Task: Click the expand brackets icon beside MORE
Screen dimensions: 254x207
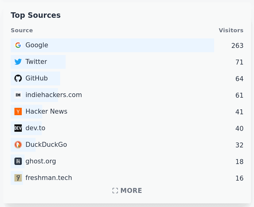Action: [x=115, y=190]
